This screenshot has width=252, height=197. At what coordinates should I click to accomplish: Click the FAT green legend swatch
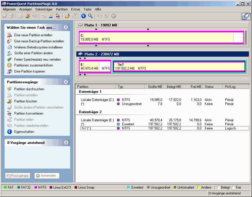pyautogui.click(x=5, y=187)
